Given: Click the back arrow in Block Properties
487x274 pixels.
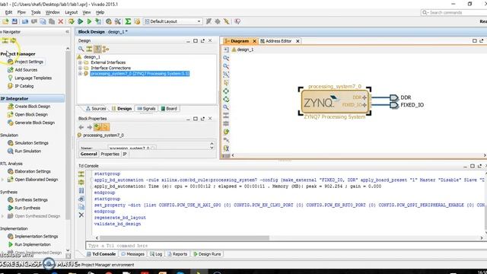Looking at the screenshot, I should (x=81, y=127).
